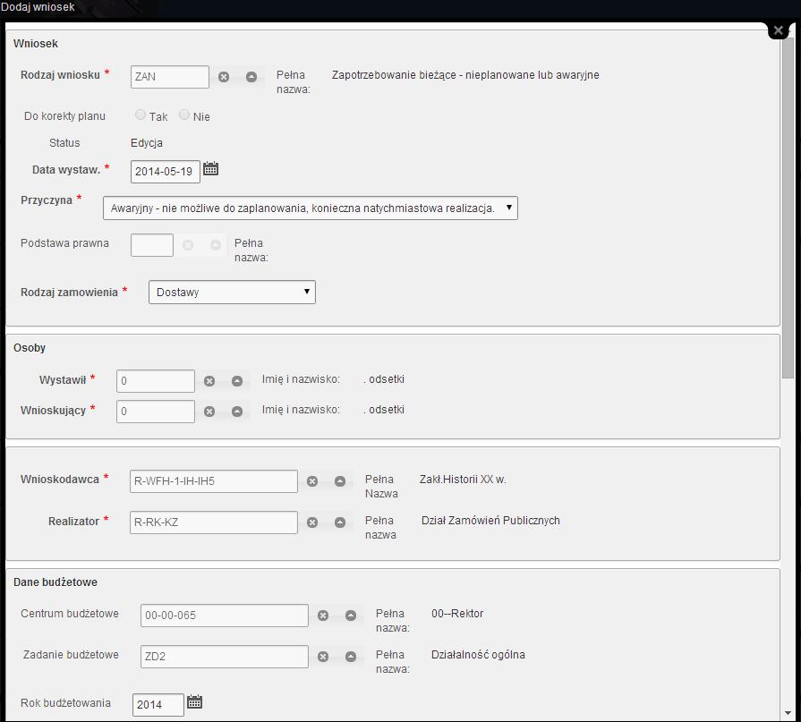The width and height of the screenshot is (801, 722).
Task: Open lookup arrow for Wnioskujący
Action: [237, 412]
